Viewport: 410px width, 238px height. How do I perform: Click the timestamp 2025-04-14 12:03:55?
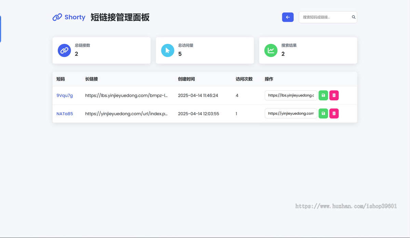pos(199,114)
